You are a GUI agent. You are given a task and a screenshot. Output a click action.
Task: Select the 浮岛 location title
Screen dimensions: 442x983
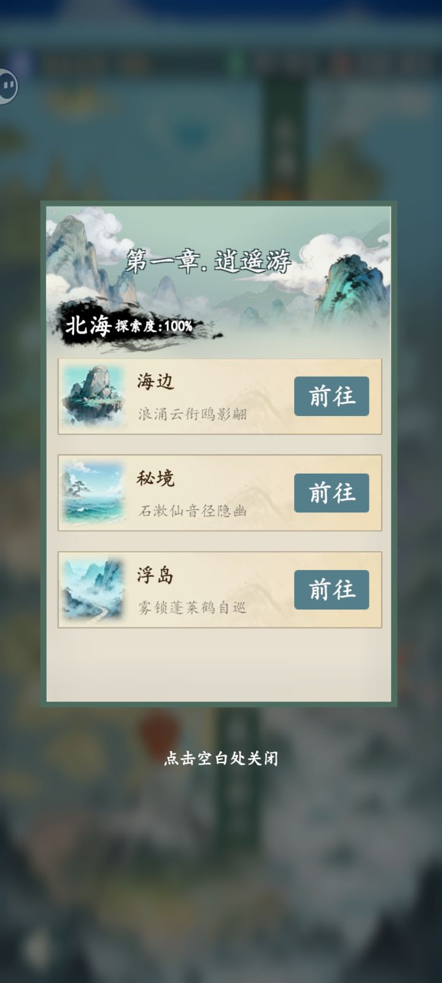(155, 575)
